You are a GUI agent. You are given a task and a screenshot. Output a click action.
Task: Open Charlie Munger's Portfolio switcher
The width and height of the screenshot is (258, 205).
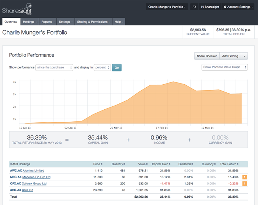click(167, 7)
